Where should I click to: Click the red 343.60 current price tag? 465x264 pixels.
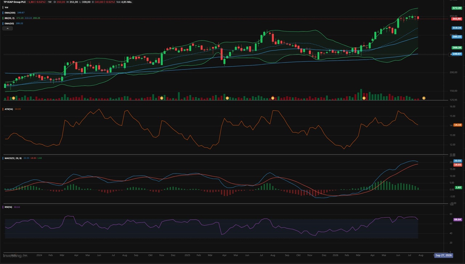pyautogui.click(x=457, y=19)
